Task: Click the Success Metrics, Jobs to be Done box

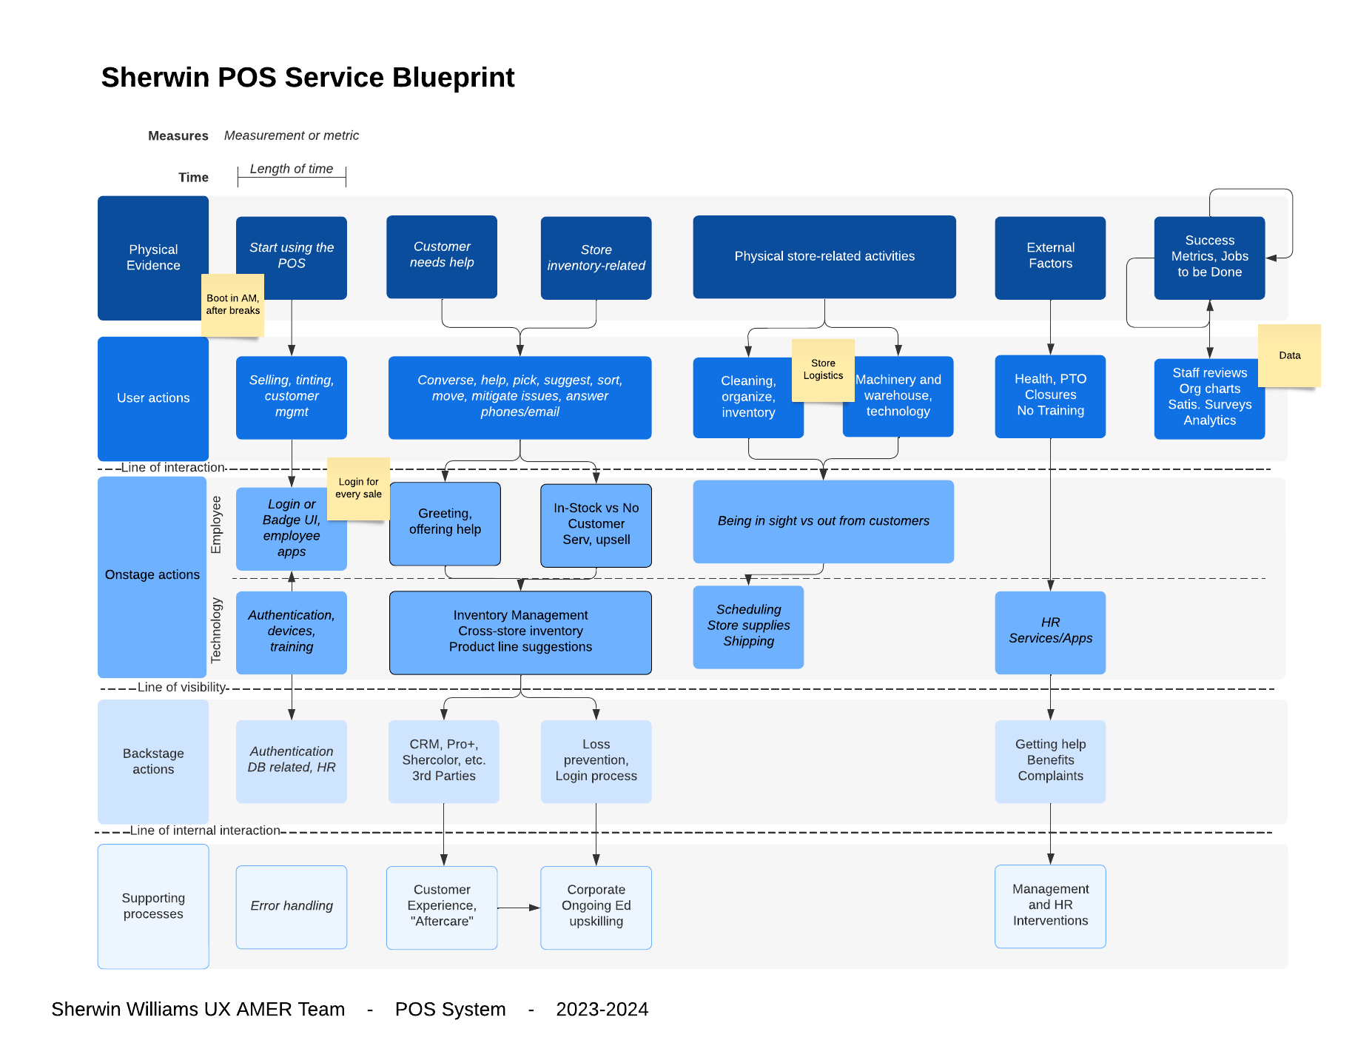Action: pyautogui.click(x=1209, y=258)
